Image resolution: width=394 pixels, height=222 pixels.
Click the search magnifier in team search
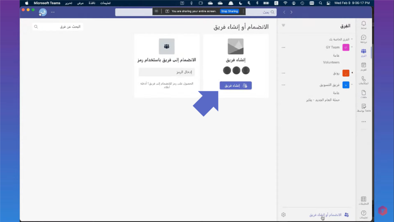pyautogui.click(x=36, y=27)
